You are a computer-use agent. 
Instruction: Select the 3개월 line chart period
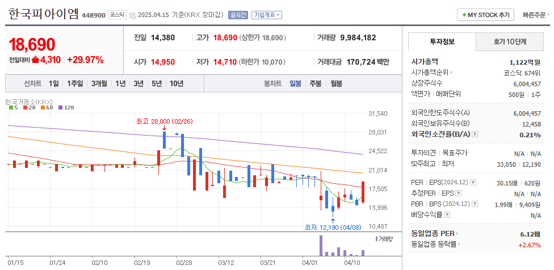point(99,83)
